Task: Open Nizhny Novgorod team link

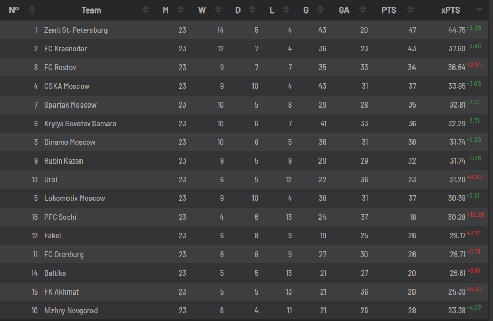Action: (71, 311)
